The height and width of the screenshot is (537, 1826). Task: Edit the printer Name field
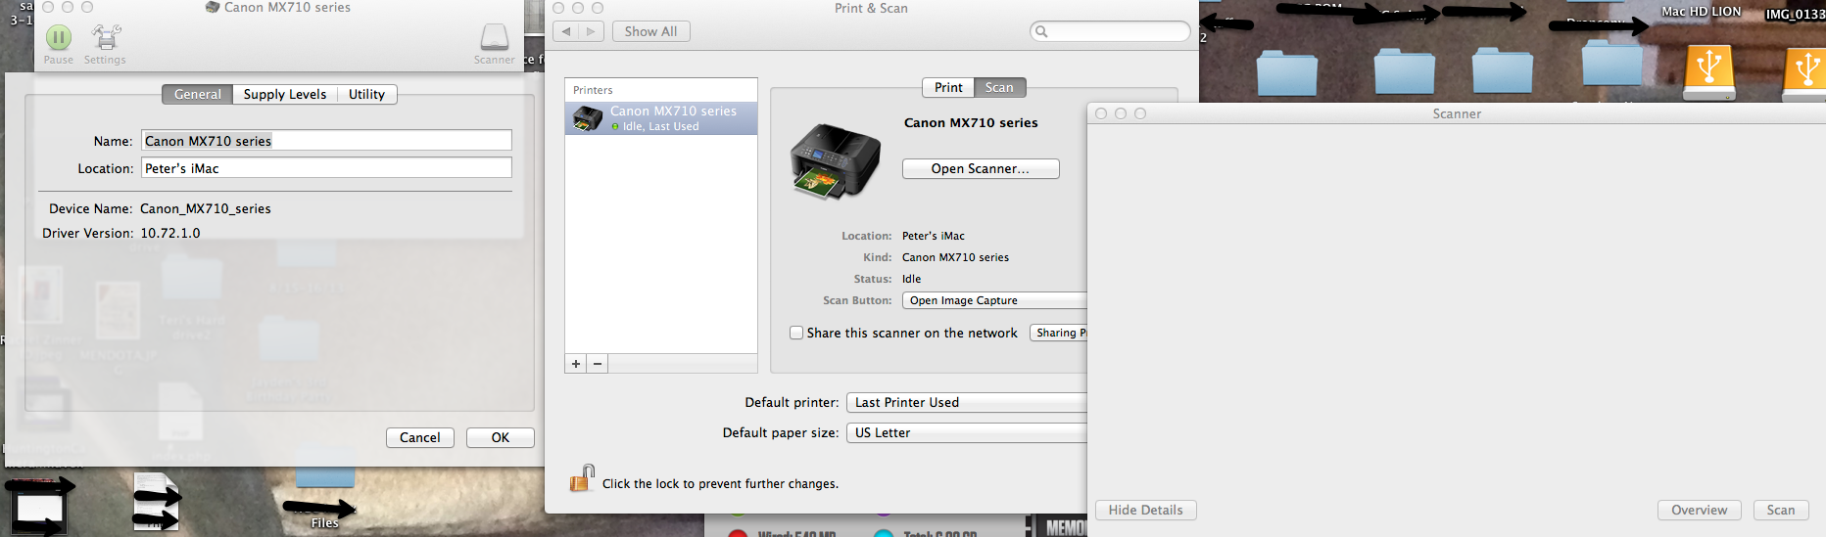coord(326,141)
